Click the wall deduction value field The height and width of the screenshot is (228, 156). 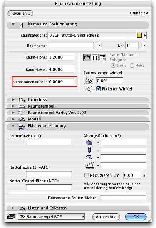click(124, 142)
